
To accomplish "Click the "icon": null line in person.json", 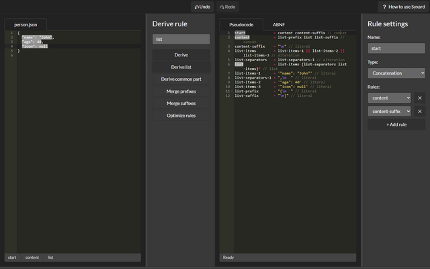I will coord(34,46).
